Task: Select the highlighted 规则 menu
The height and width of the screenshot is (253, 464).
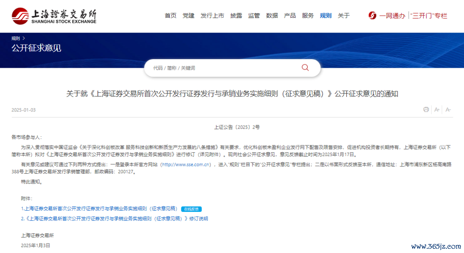Action: [x=326, y=15]
